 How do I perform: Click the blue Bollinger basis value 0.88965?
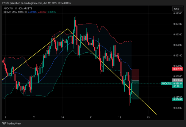(x=32, y=12)
